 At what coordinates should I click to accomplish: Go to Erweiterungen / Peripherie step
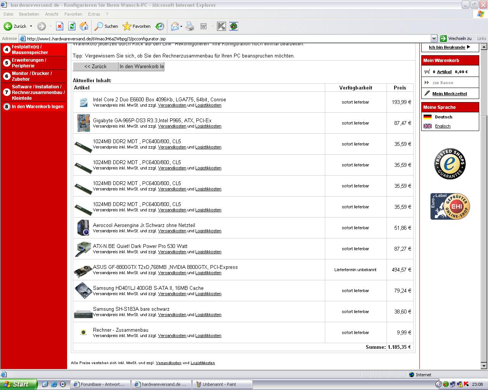[x=29, y=63]
